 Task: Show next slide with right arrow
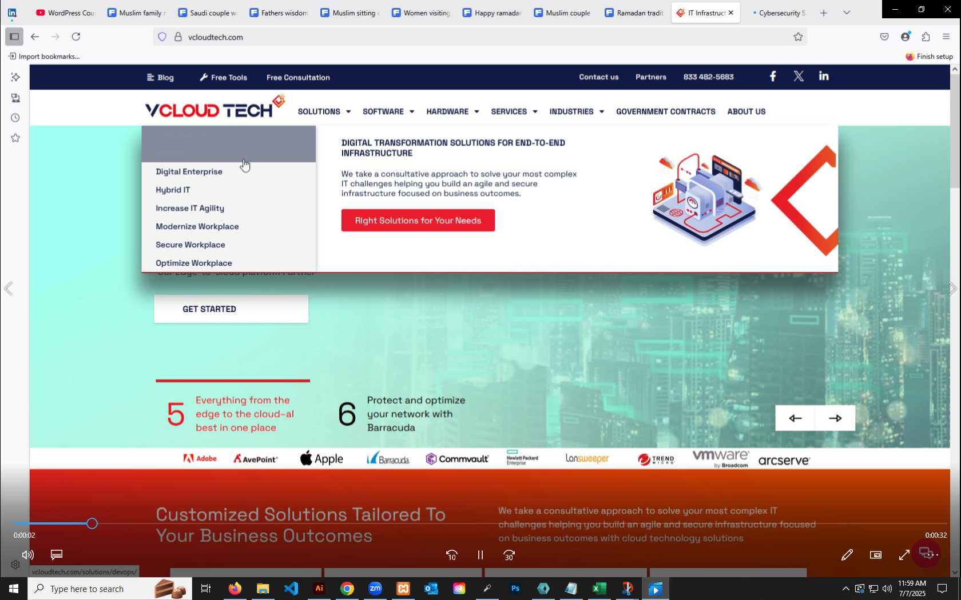click(x=835, y=418)
